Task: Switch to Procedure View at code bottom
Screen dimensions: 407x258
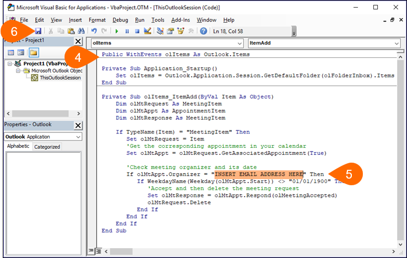Action: [91, 251]
